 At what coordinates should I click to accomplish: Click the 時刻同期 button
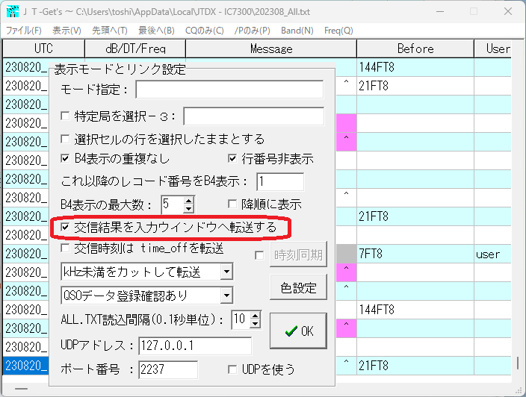coord(298,255)
